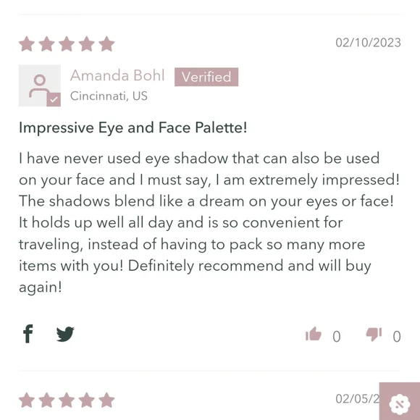Open the flower widget in bottom corner
This screenshot has width=420, height=420.
coord(400,403)
